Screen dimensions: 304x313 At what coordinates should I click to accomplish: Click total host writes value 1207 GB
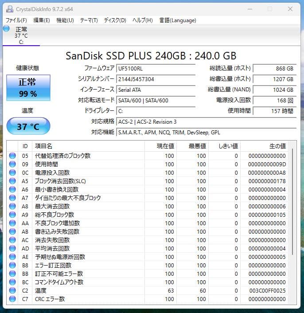coord(275,79)
